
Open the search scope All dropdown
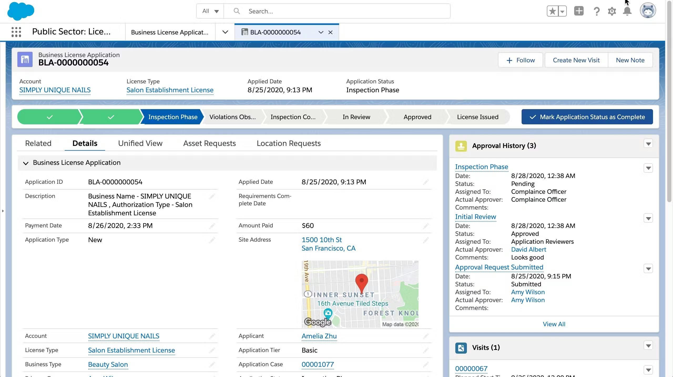210,11
